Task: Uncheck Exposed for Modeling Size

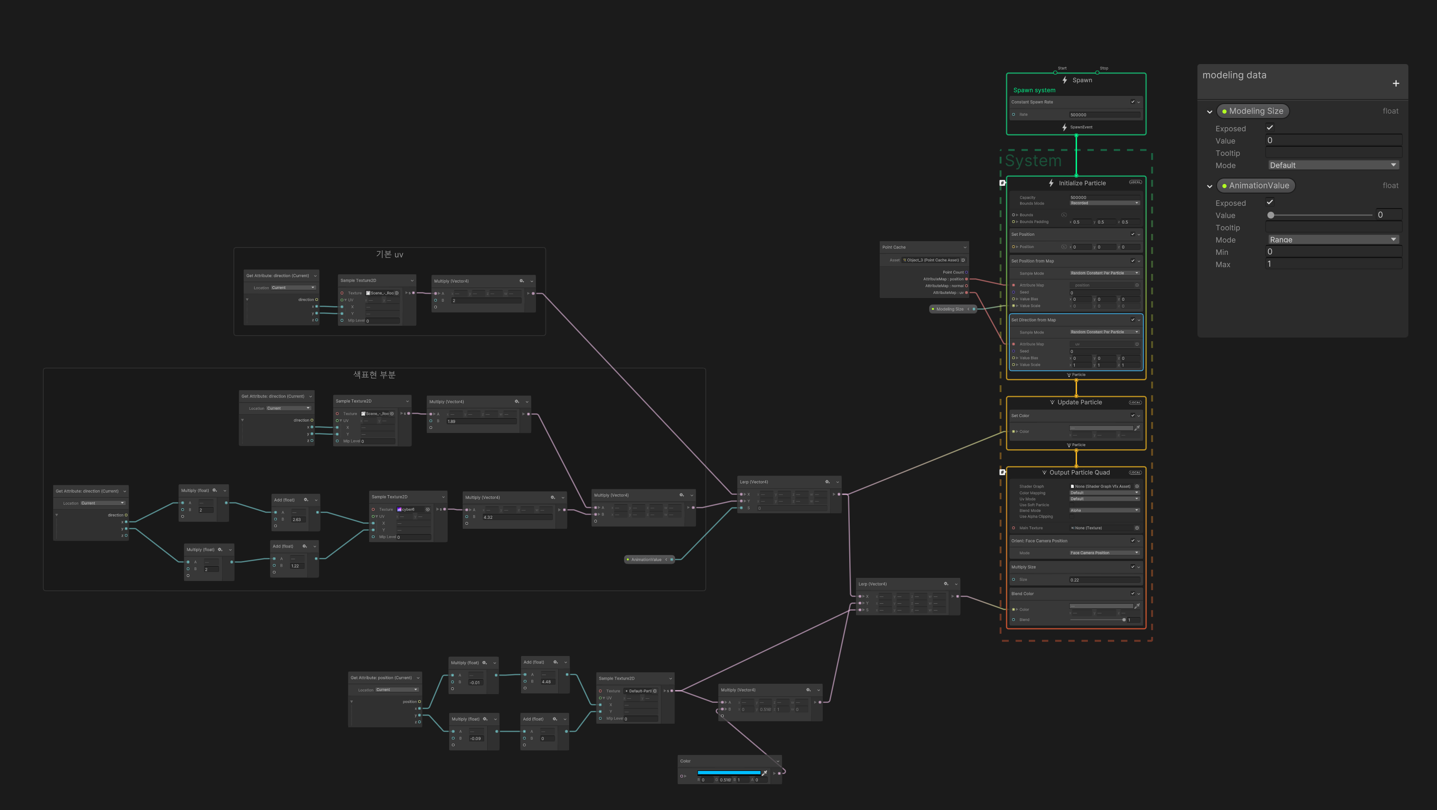Action: [1270, 128]
